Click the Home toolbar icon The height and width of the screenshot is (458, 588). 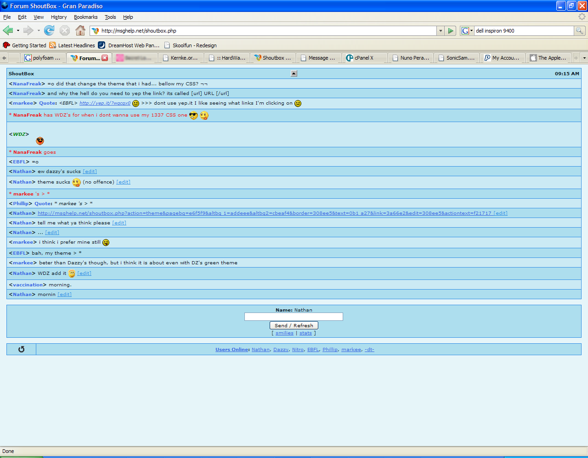click(x=80, y=31)
